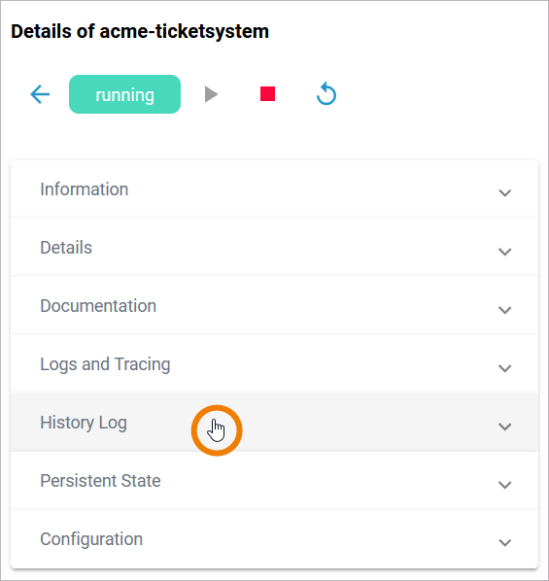Click the Details of acme-ticketsystem heading
Screen dimensions: 549x581
tap(140, 31)
